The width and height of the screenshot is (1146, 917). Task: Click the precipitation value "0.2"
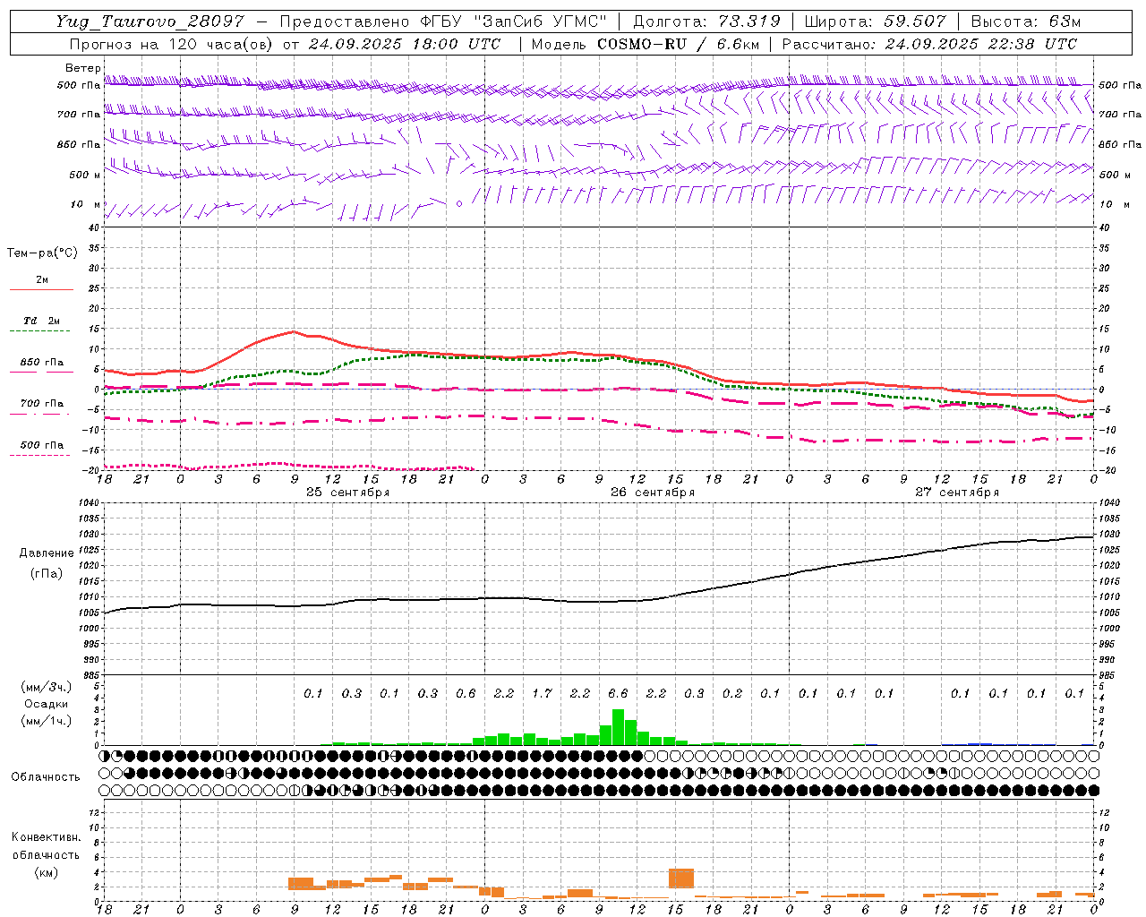(732, 693)
